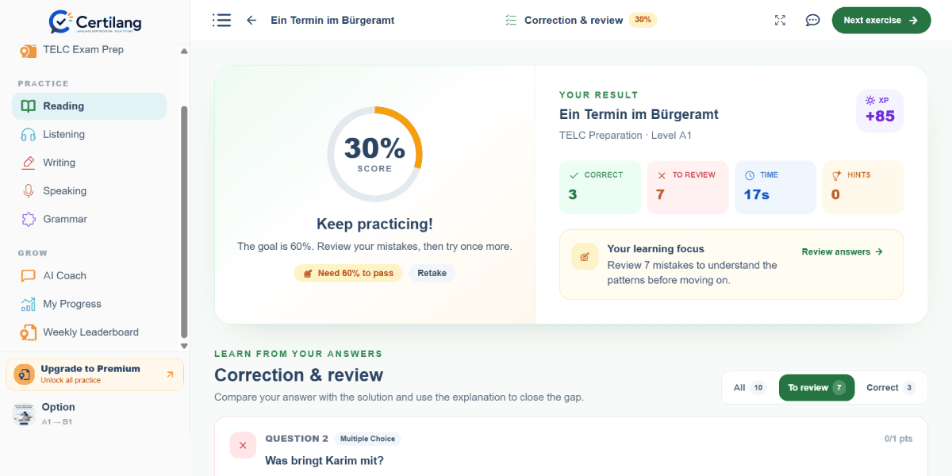Click the Certilang logo
This screenshot has width=952, height=476.
95,21
